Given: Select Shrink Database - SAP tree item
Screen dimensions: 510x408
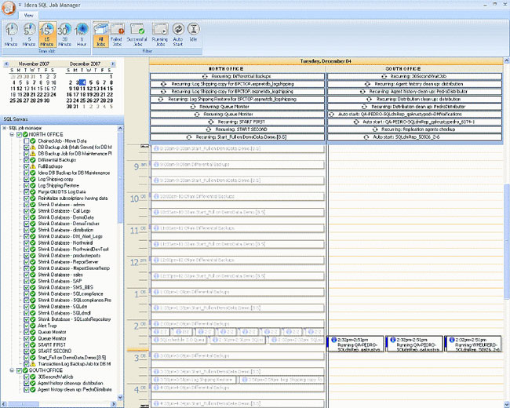Looking at the screenshot, I should (60, 281).
